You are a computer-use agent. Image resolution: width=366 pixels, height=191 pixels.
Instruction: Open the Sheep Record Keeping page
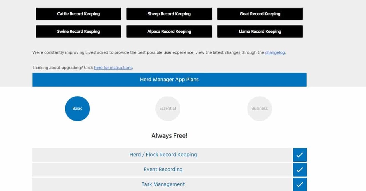coord(169,14)
